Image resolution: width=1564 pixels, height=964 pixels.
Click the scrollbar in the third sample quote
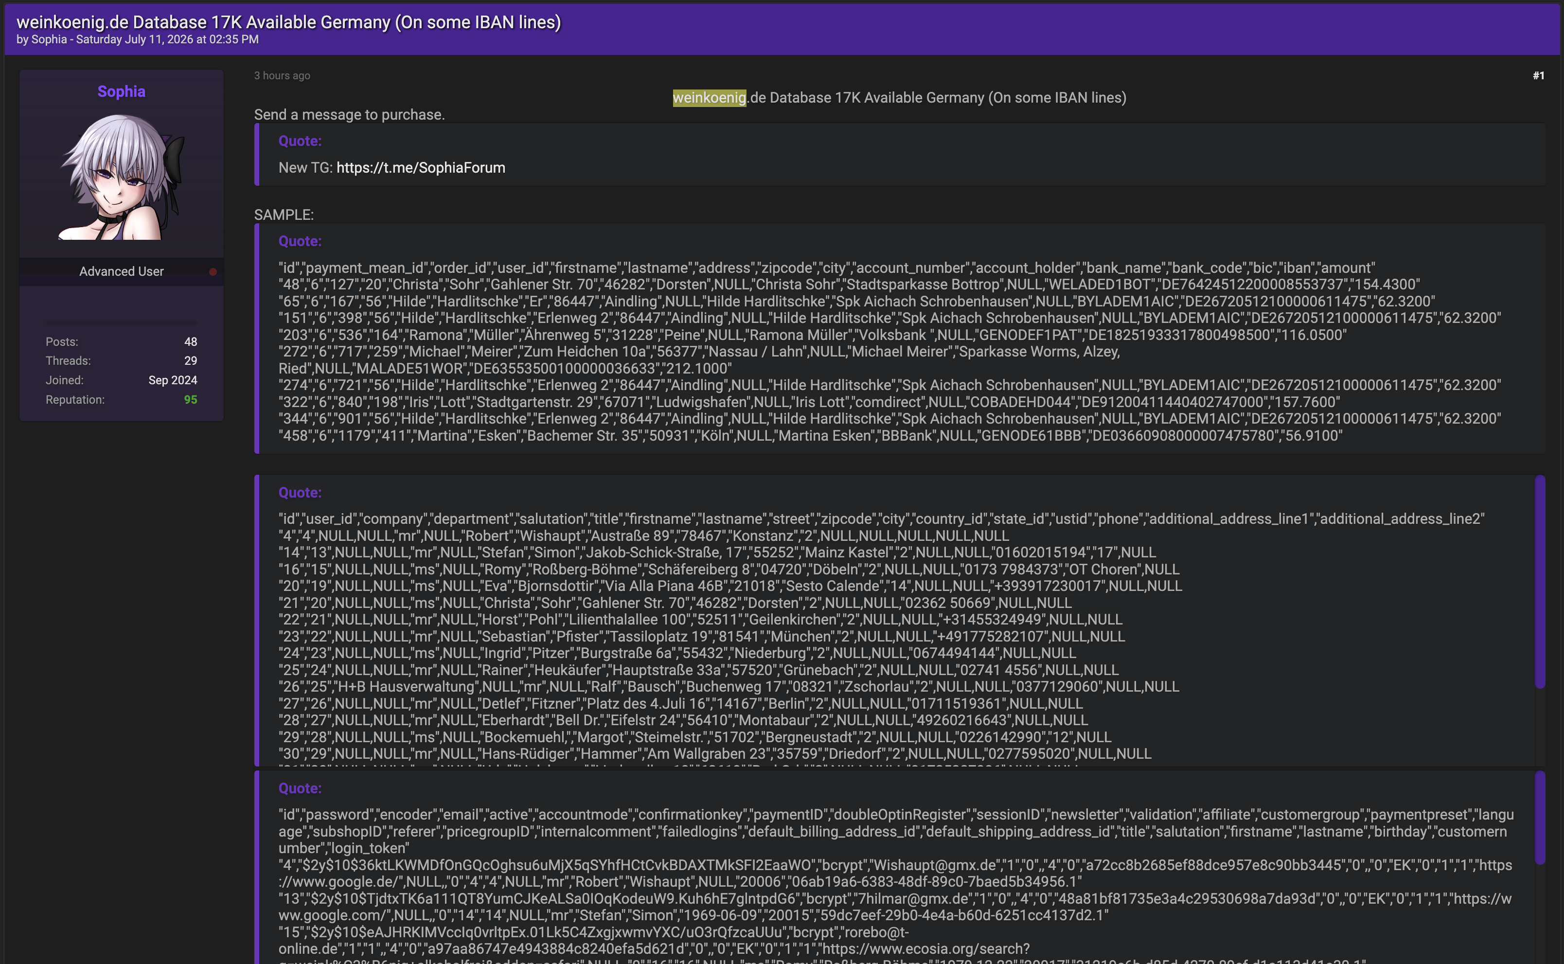1540,818
